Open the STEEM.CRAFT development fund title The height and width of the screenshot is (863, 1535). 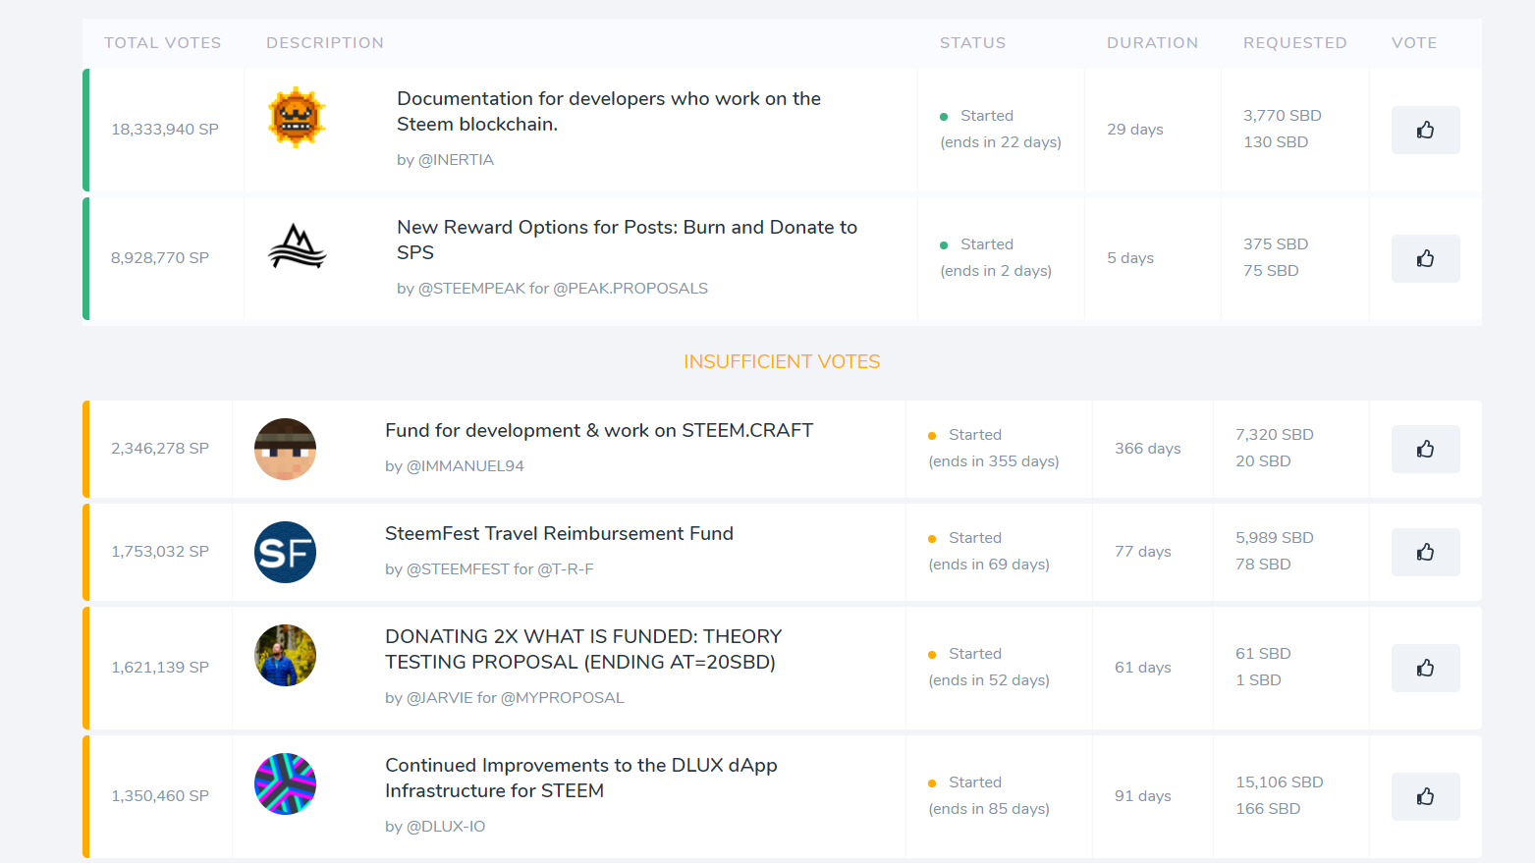coord(598,430)
